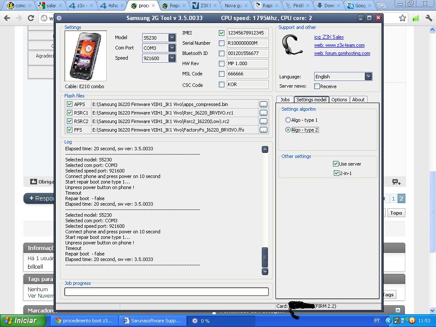The image size is (436, 327).
Task: Open the browser wrench menu icon
Action: [x=428, y=18]
